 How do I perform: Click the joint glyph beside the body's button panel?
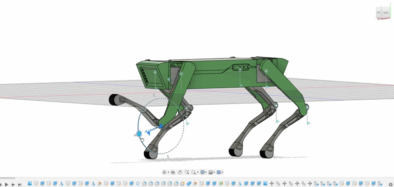point(240,70)
